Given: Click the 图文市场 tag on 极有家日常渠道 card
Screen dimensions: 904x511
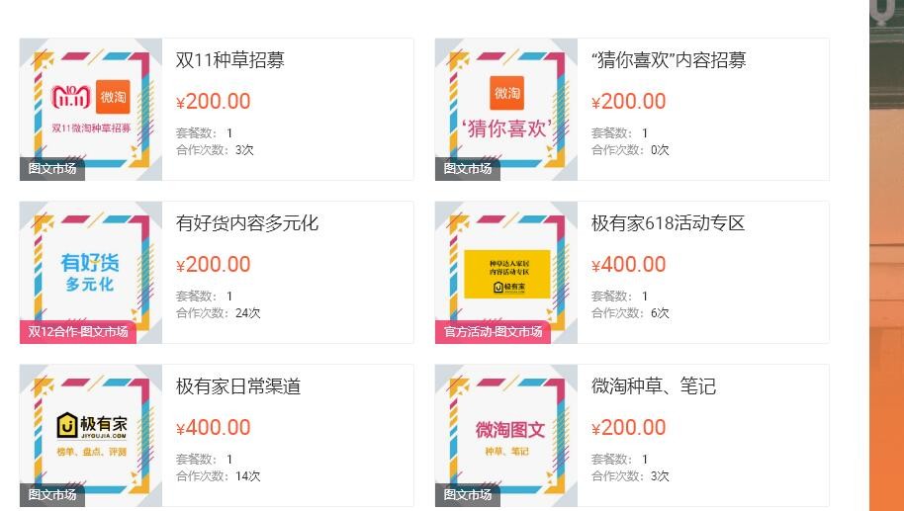Looking at the screenshot, I should pos(52,495).
